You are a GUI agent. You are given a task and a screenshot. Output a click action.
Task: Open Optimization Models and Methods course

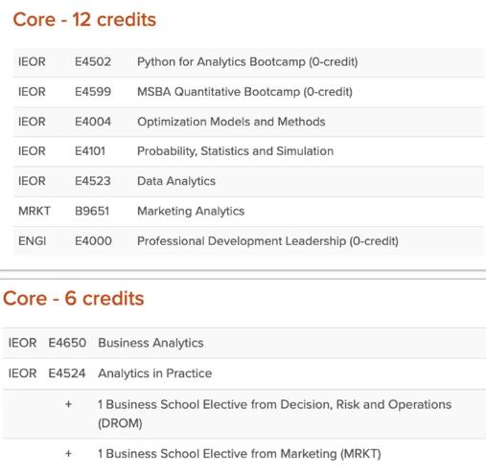click(231, 122)
